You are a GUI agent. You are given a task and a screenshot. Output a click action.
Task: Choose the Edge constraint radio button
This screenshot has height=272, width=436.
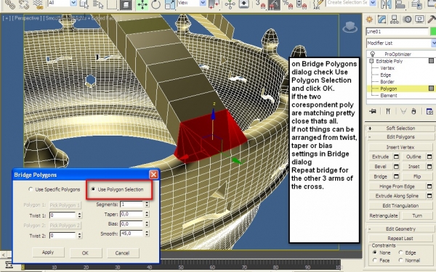(x=400, y=252)
